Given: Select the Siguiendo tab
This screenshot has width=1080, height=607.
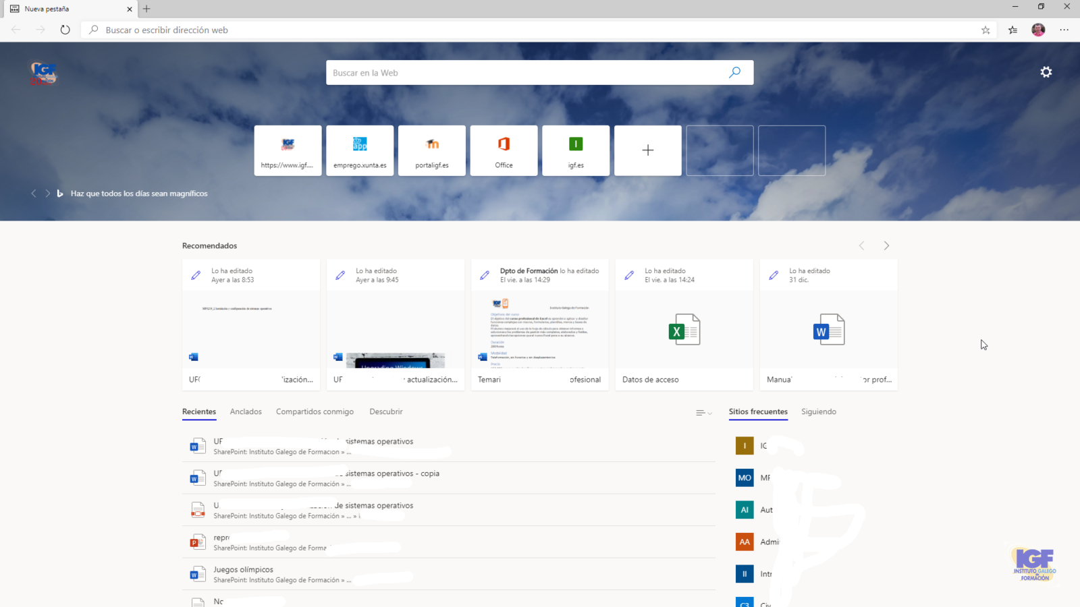Looking at the screenshot, I should click(818, 411).
